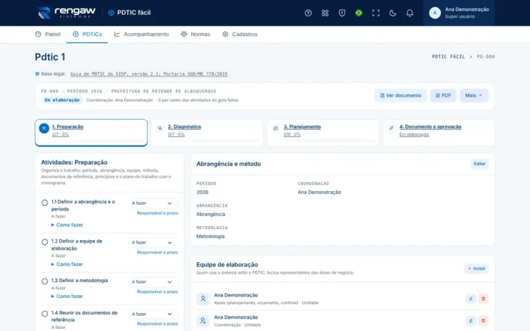Switch to dark mode moon icon
The image size is (530, 331).
[393, 13]
